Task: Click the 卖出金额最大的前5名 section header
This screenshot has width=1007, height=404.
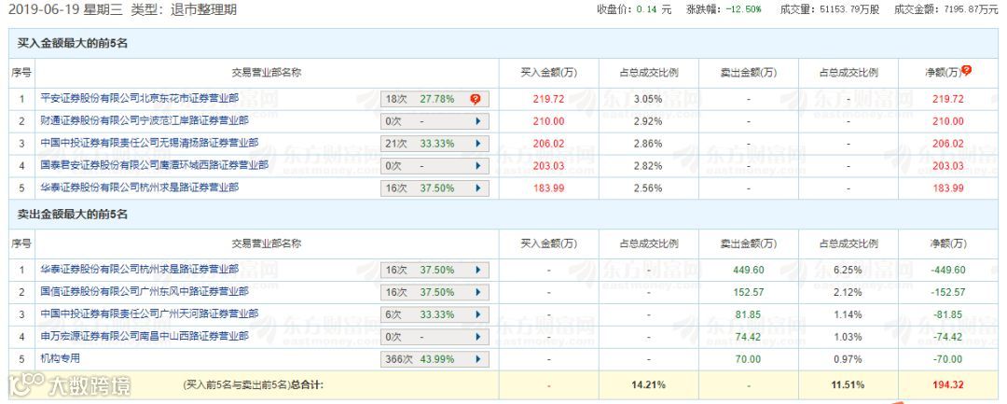Action: pyautogui.click(x=72, y=215)
